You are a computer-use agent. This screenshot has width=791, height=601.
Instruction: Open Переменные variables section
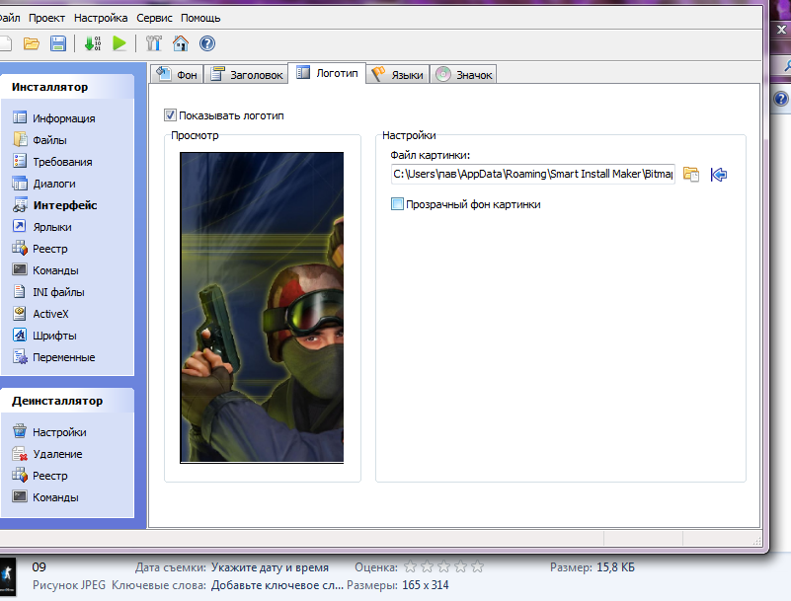click(x=54, y=356)
